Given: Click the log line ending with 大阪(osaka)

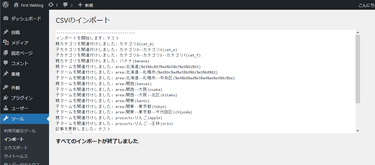Looking at the screenshot, I should pos(109,89).
